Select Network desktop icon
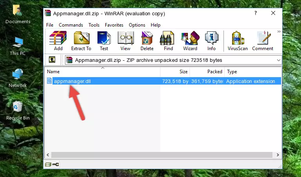The width and height of the screenshot is (301, 177). pos(18,78)
